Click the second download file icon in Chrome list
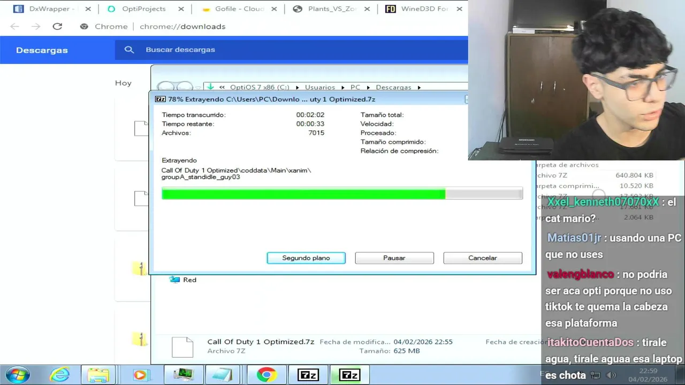The height and width of the screenshot is (385, 685). pyautogui.click(x=142, y=198)
